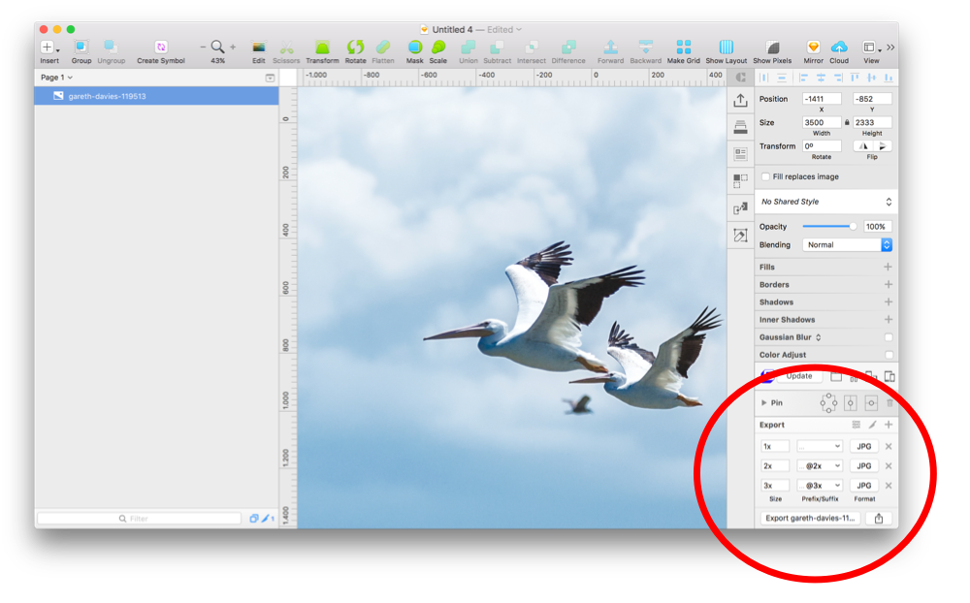Apply the Union boolean operation
Viewport: 970px width, 603px height.
tap(469, 47)
